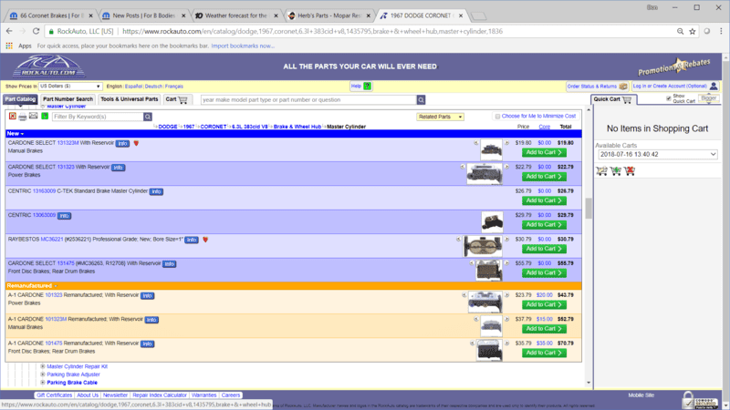
Task: Click the Centric 13063009 product thumbnail
Action: pos(492,221)
